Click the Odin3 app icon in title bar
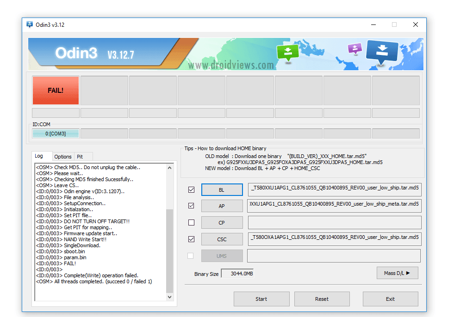This screenshot has width=454, height=317. [x=30, y=24]
